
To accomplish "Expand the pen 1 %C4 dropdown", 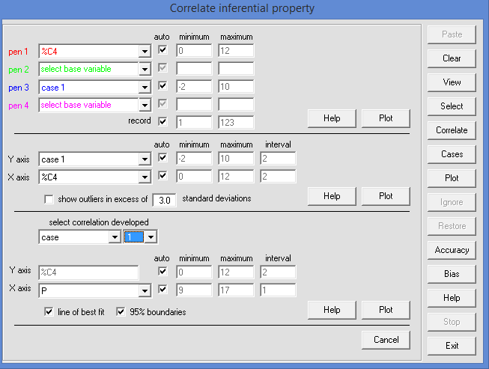I will coord(145,51).
